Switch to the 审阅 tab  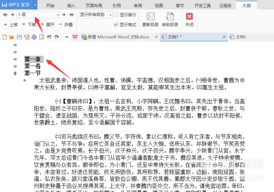coord(138,5)
